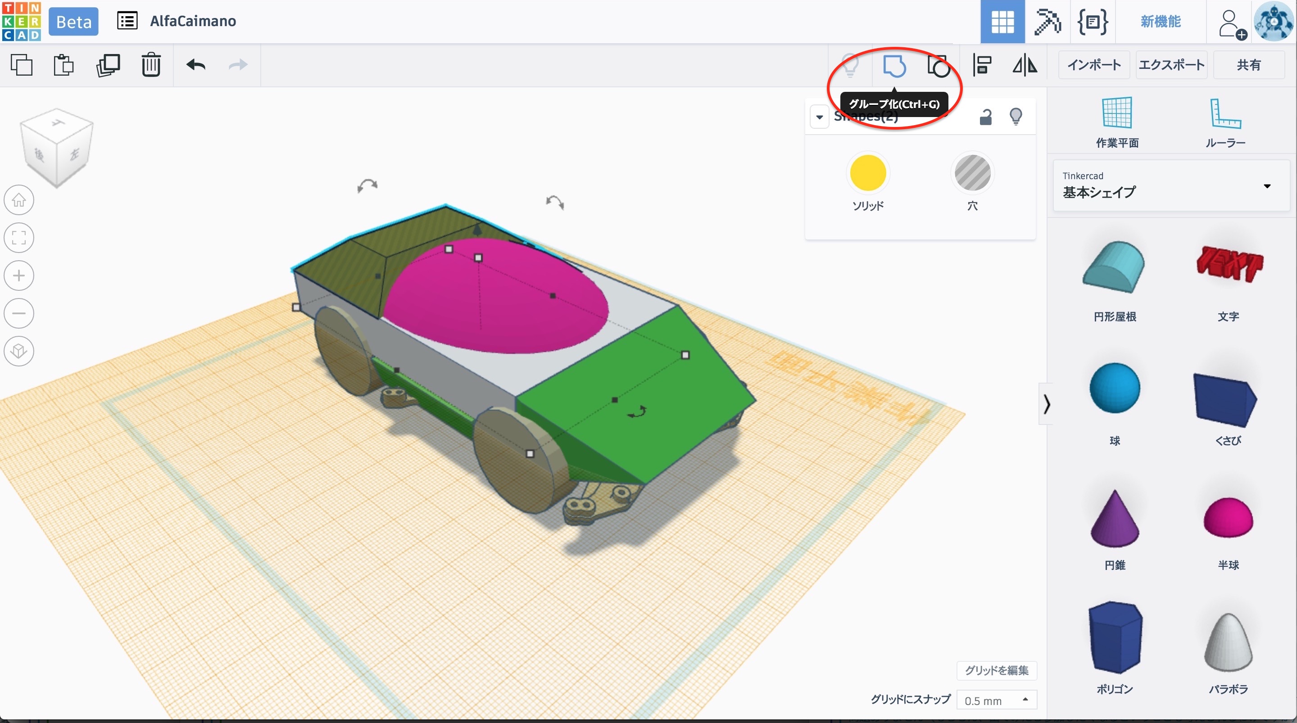Click Home view icon
Viewport: 1297px width, 723px height.
(19, 200)
